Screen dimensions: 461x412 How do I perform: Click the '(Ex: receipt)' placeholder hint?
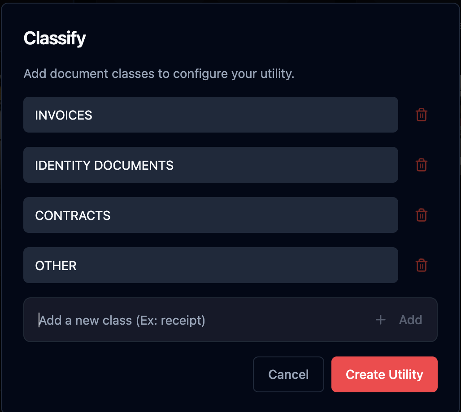point(170,321)
